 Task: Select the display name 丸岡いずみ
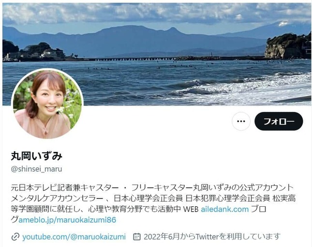(37, 156)
